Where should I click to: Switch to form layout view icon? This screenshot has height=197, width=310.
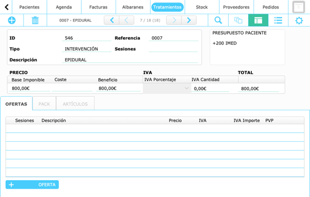pos(258,20)
